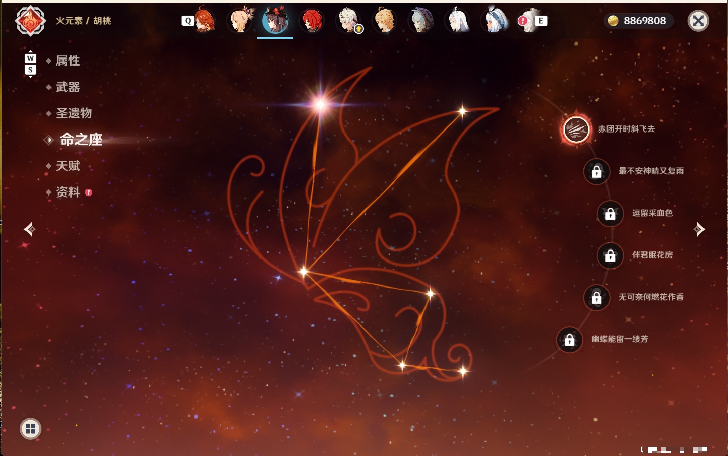Select the locked constellation 伴君眠花房
This screenshot has height=456, width=728.
610,255
